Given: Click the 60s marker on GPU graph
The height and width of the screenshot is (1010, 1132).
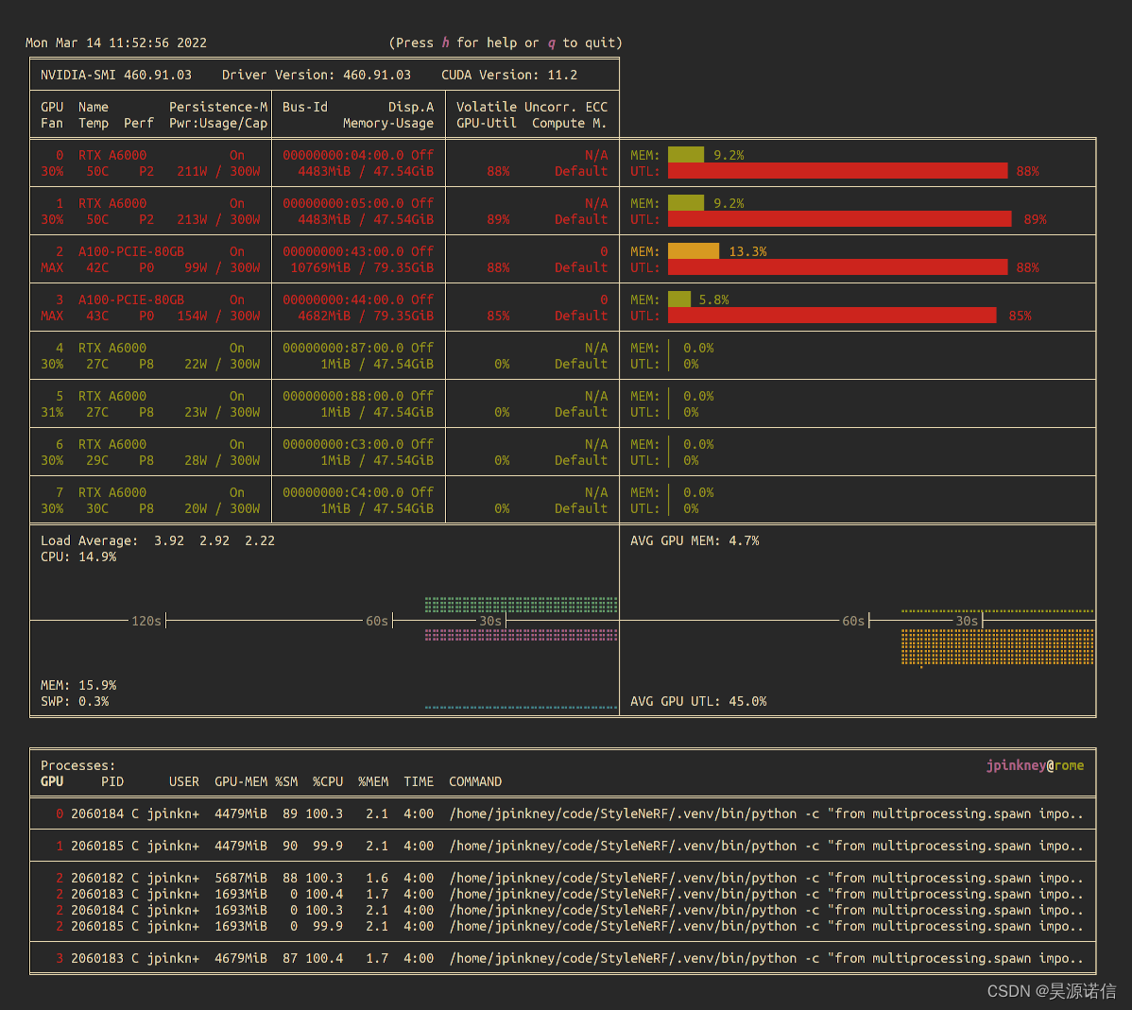Looking at the screenshot, I should [x=853, y=621].
